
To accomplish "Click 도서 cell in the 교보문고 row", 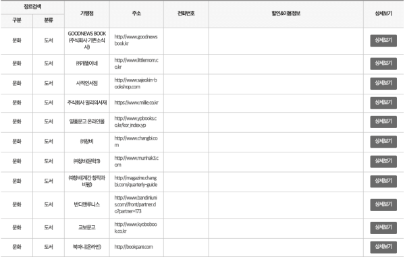I will click(49, 227).
